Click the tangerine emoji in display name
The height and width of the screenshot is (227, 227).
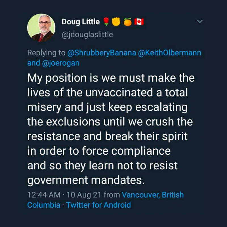point(128,22)
